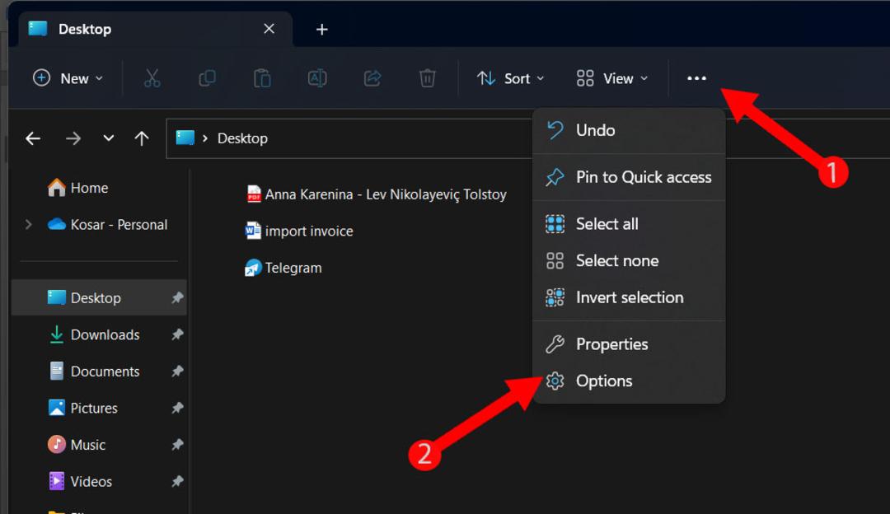890x514 pixels.
Task: Click the Desktop address bar field
Action: click(x=349, y=138)
